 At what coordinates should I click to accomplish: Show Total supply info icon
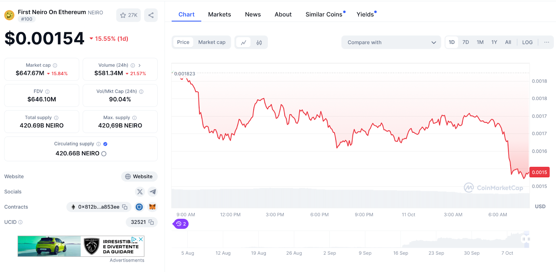[x=56, y=118]
